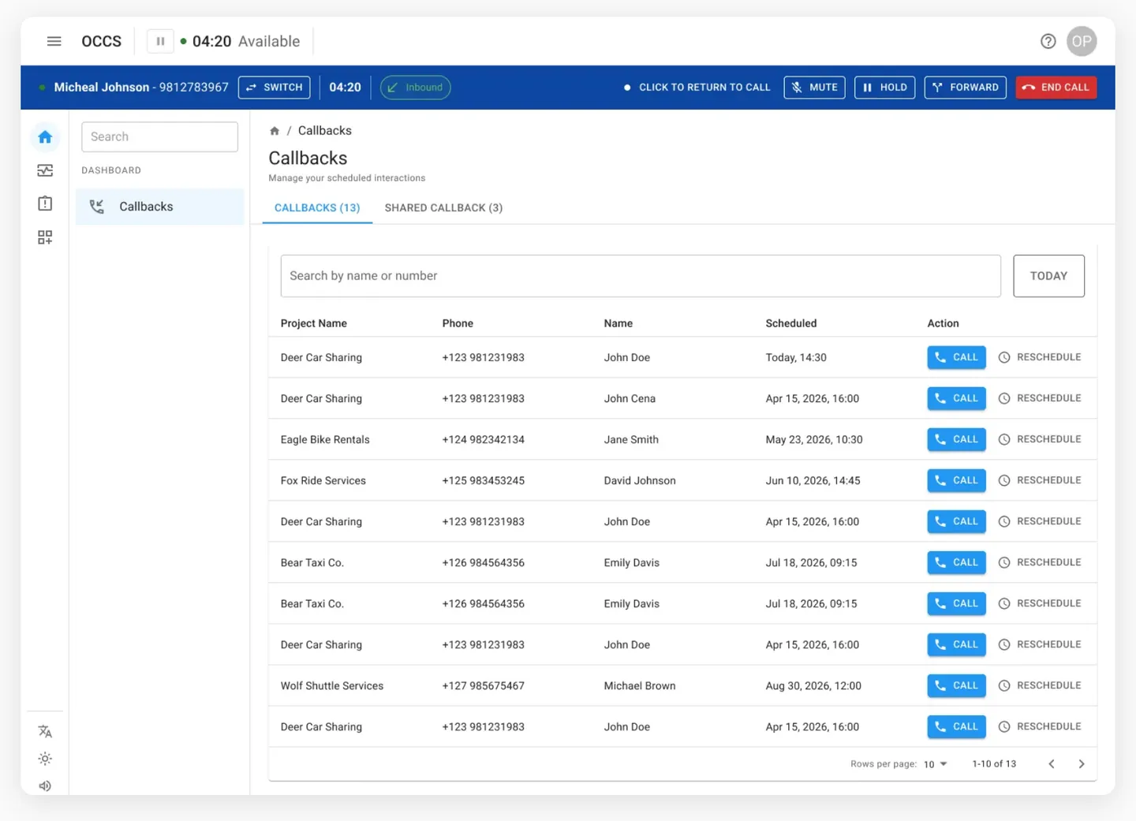Click the Name column header

pos(618,323)
